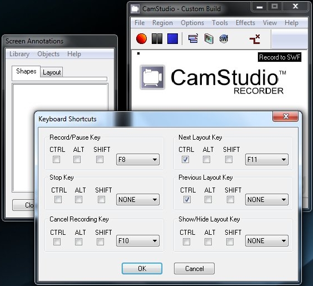The image size is (313, 286).
Task: Click Cancel in Keyboard Shortcuts dialog
Action: (194, 268)
